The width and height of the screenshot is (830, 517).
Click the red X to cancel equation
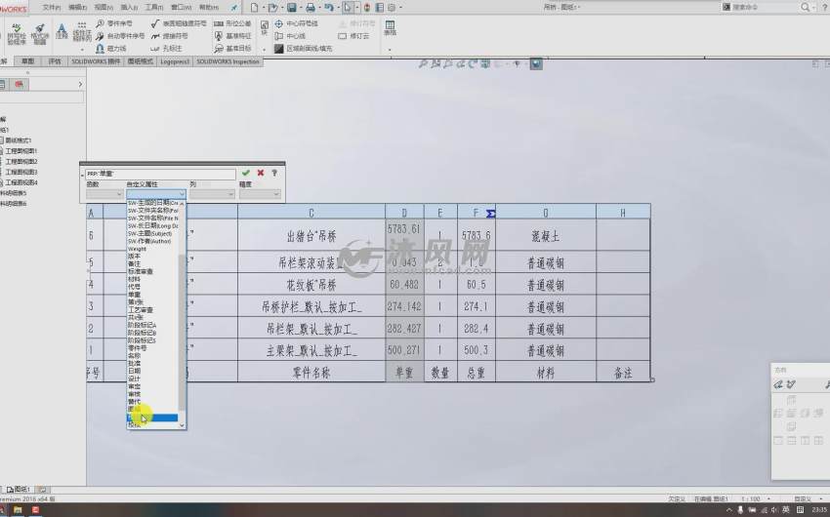point(260,173)
